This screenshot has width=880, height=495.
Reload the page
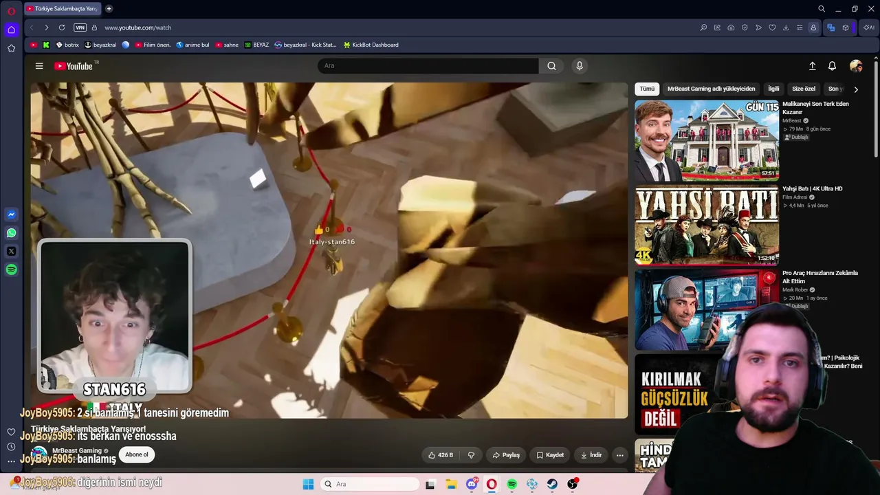[62, 27]
